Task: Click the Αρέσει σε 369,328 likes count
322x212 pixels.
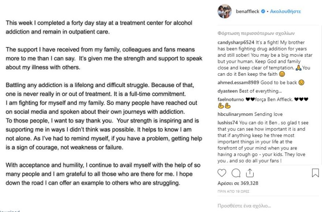Action: pos(238,183)
